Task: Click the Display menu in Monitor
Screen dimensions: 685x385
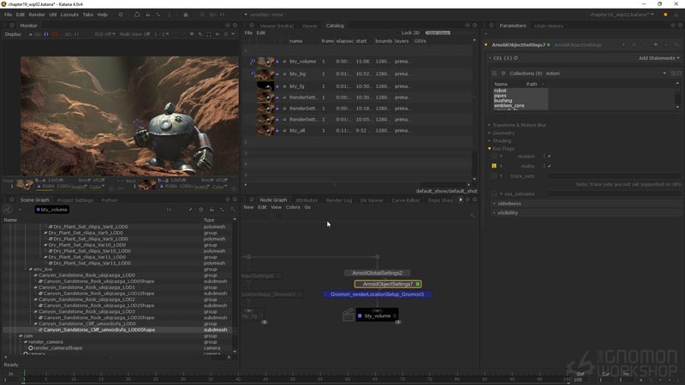Action: click(x=13, y=34)
